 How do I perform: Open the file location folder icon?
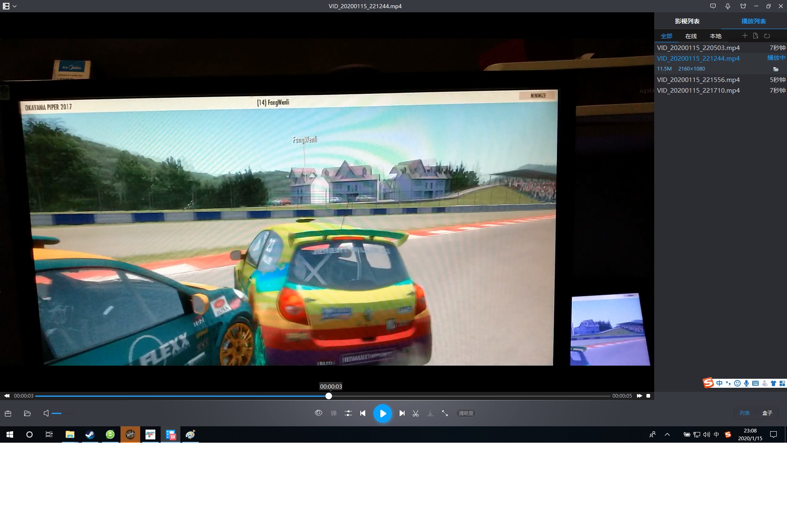click(776, 69)
